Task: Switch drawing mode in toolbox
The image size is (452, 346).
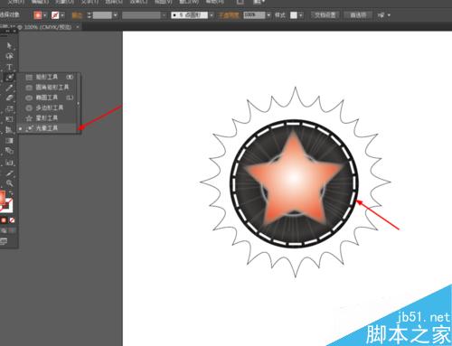Action: click(4, 230)
